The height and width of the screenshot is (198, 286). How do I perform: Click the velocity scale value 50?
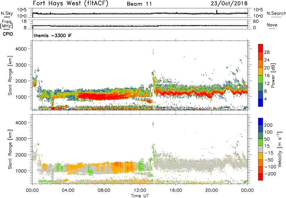point(267,139)
